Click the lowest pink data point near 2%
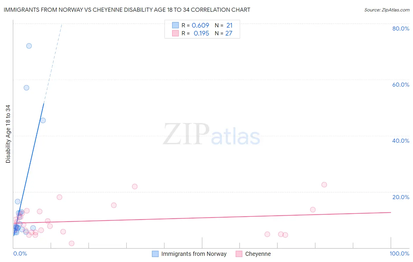Viewport: 413px width, 262px height. click(72, 243)
